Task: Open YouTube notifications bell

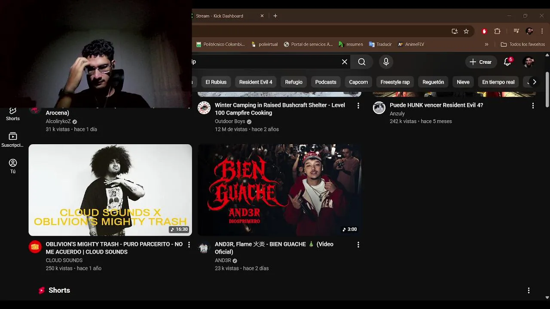Action: pyautogui.click(x=507, y=62)
